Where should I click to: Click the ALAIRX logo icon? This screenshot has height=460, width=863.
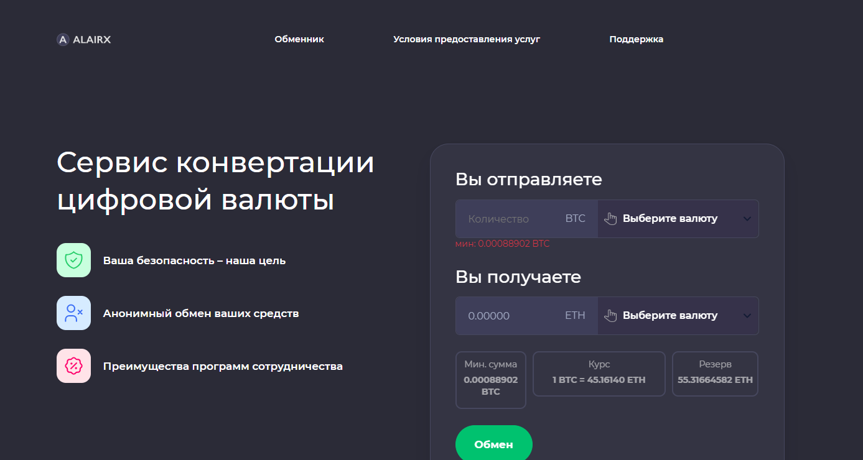click(62, 40)
